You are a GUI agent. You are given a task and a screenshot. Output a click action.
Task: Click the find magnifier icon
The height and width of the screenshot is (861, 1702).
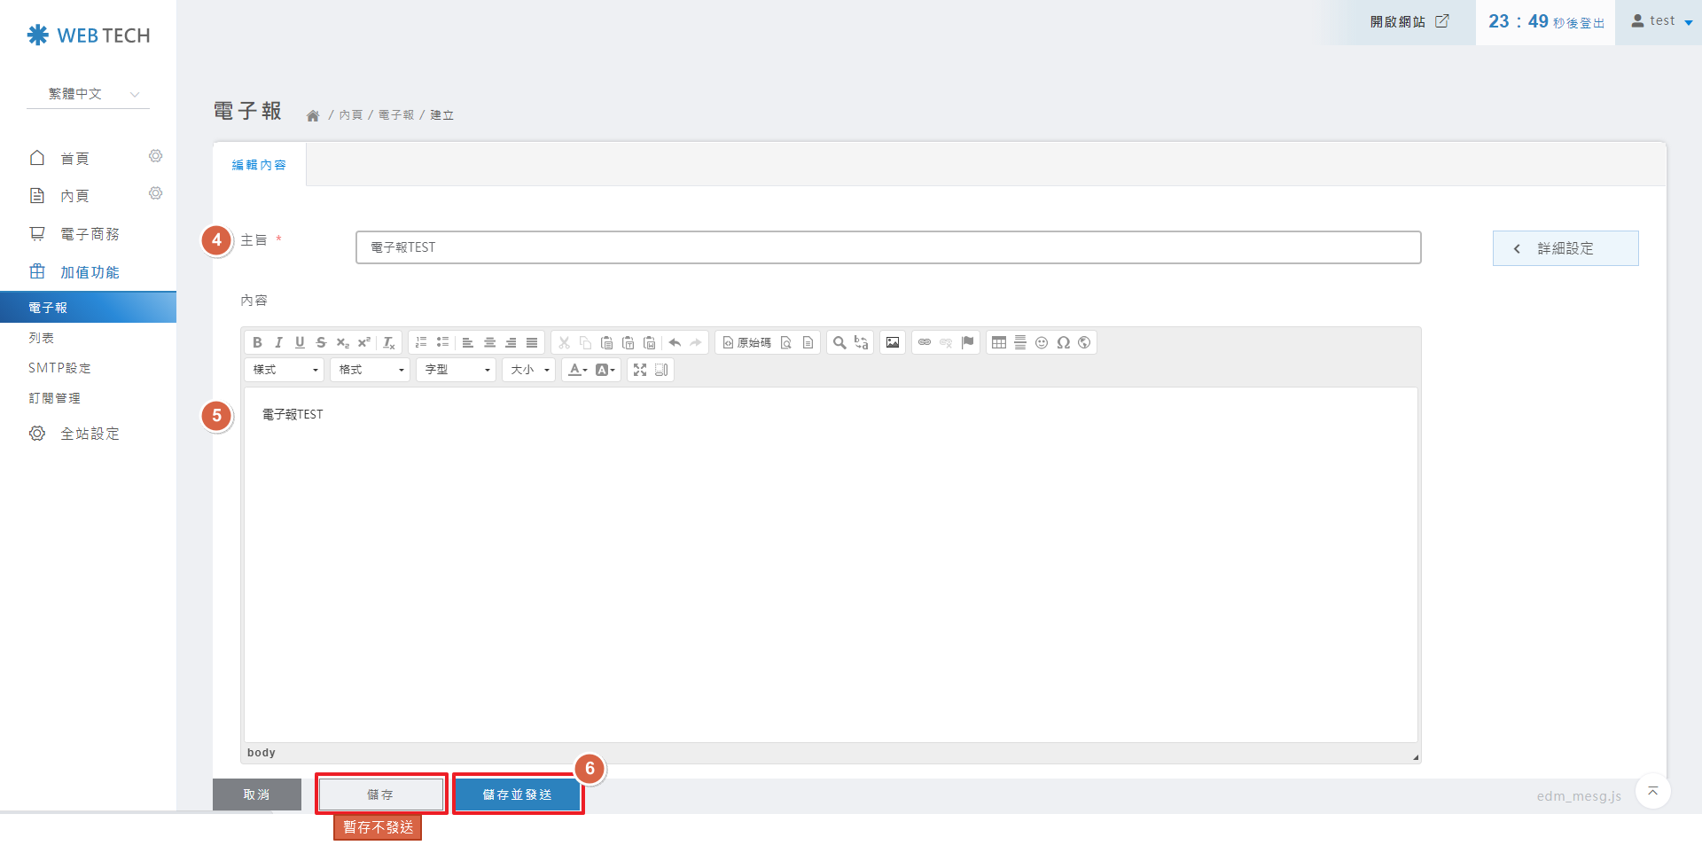click(839, 343)
